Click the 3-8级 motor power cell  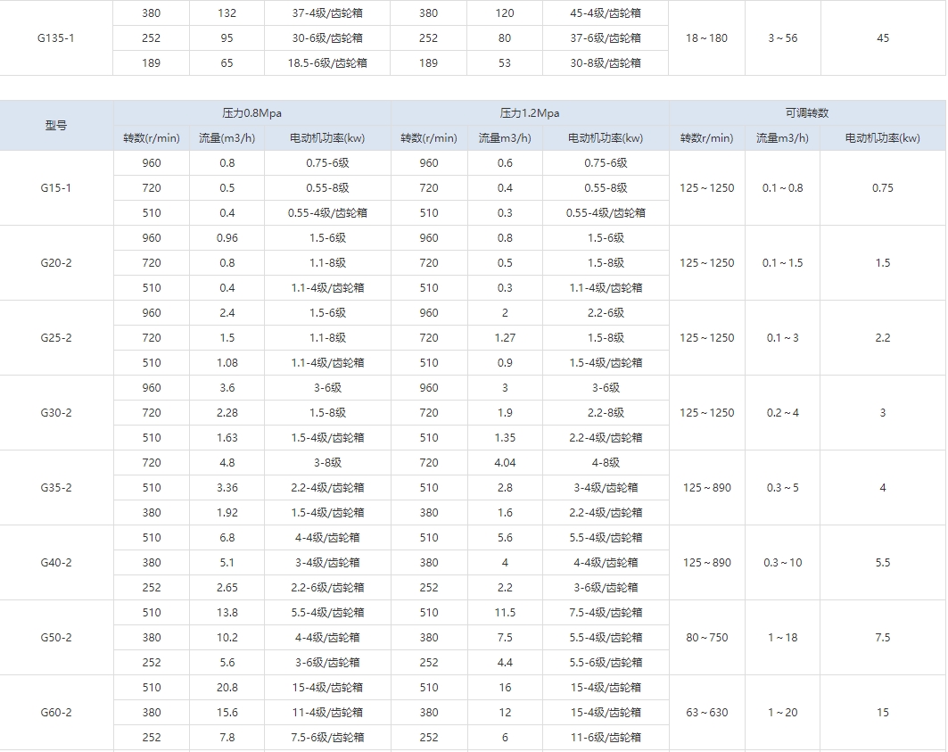[327, 463]
